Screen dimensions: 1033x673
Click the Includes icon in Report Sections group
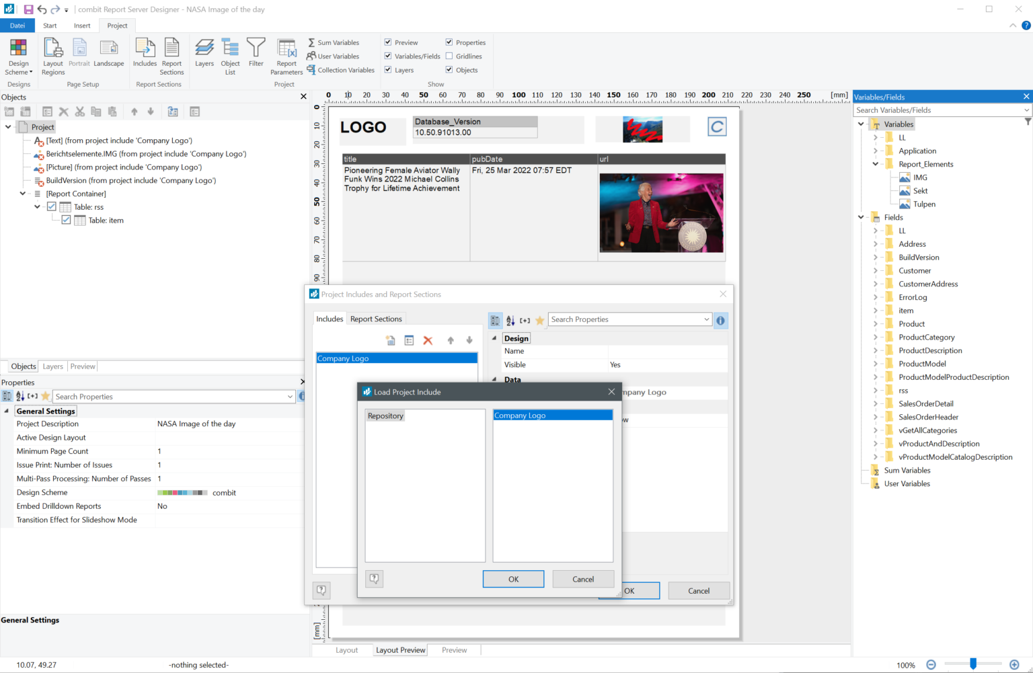coord(145,56)
